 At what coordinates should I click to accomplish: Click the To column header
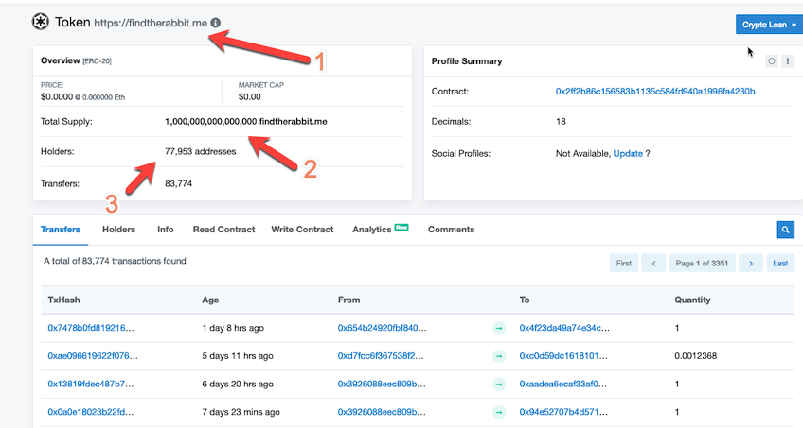point(525,300)
